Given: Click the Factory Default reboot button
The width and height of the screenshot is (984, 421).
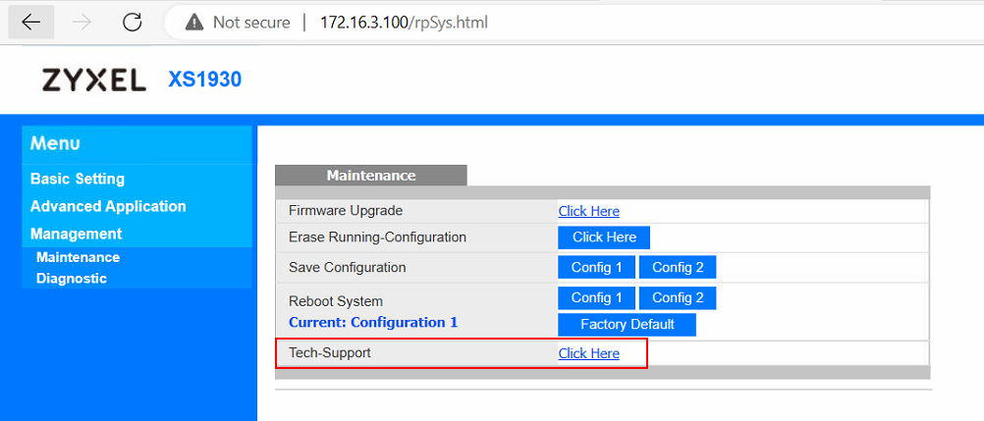Looking at the screenshot, I should [x=627, y=325].
